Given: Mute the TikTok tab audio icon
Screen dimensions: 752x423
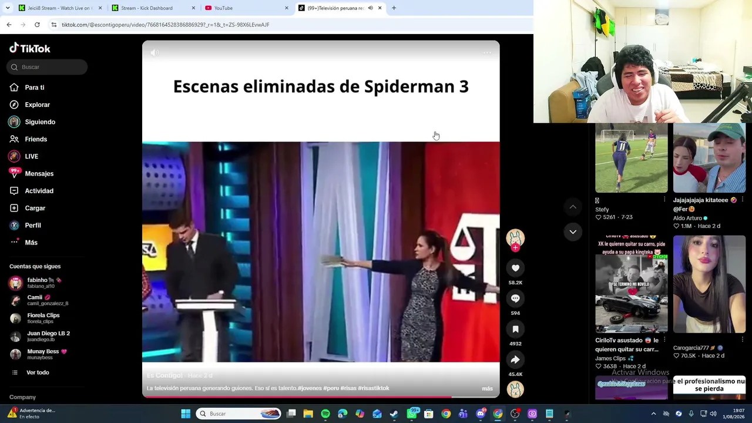Looking at the screenshot, I should pos(370,8).
